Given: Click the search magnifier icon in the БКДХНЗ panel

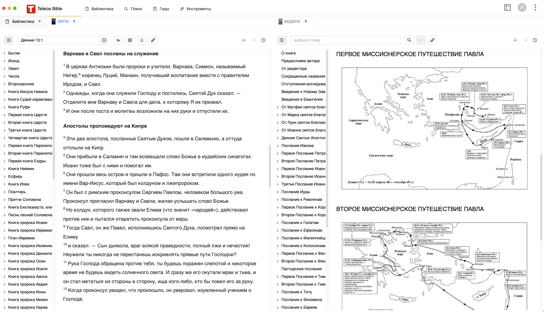Looking at the screenshot, I should pyautogui.click(x=409, y=40).
